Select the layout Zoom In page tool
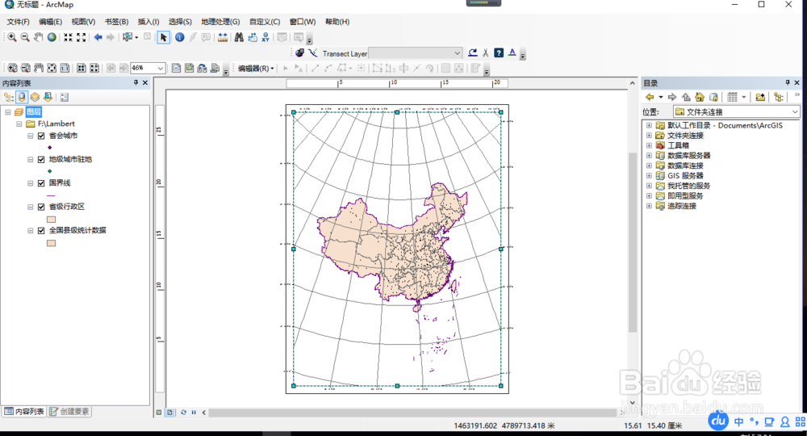 tap(12, 68)
